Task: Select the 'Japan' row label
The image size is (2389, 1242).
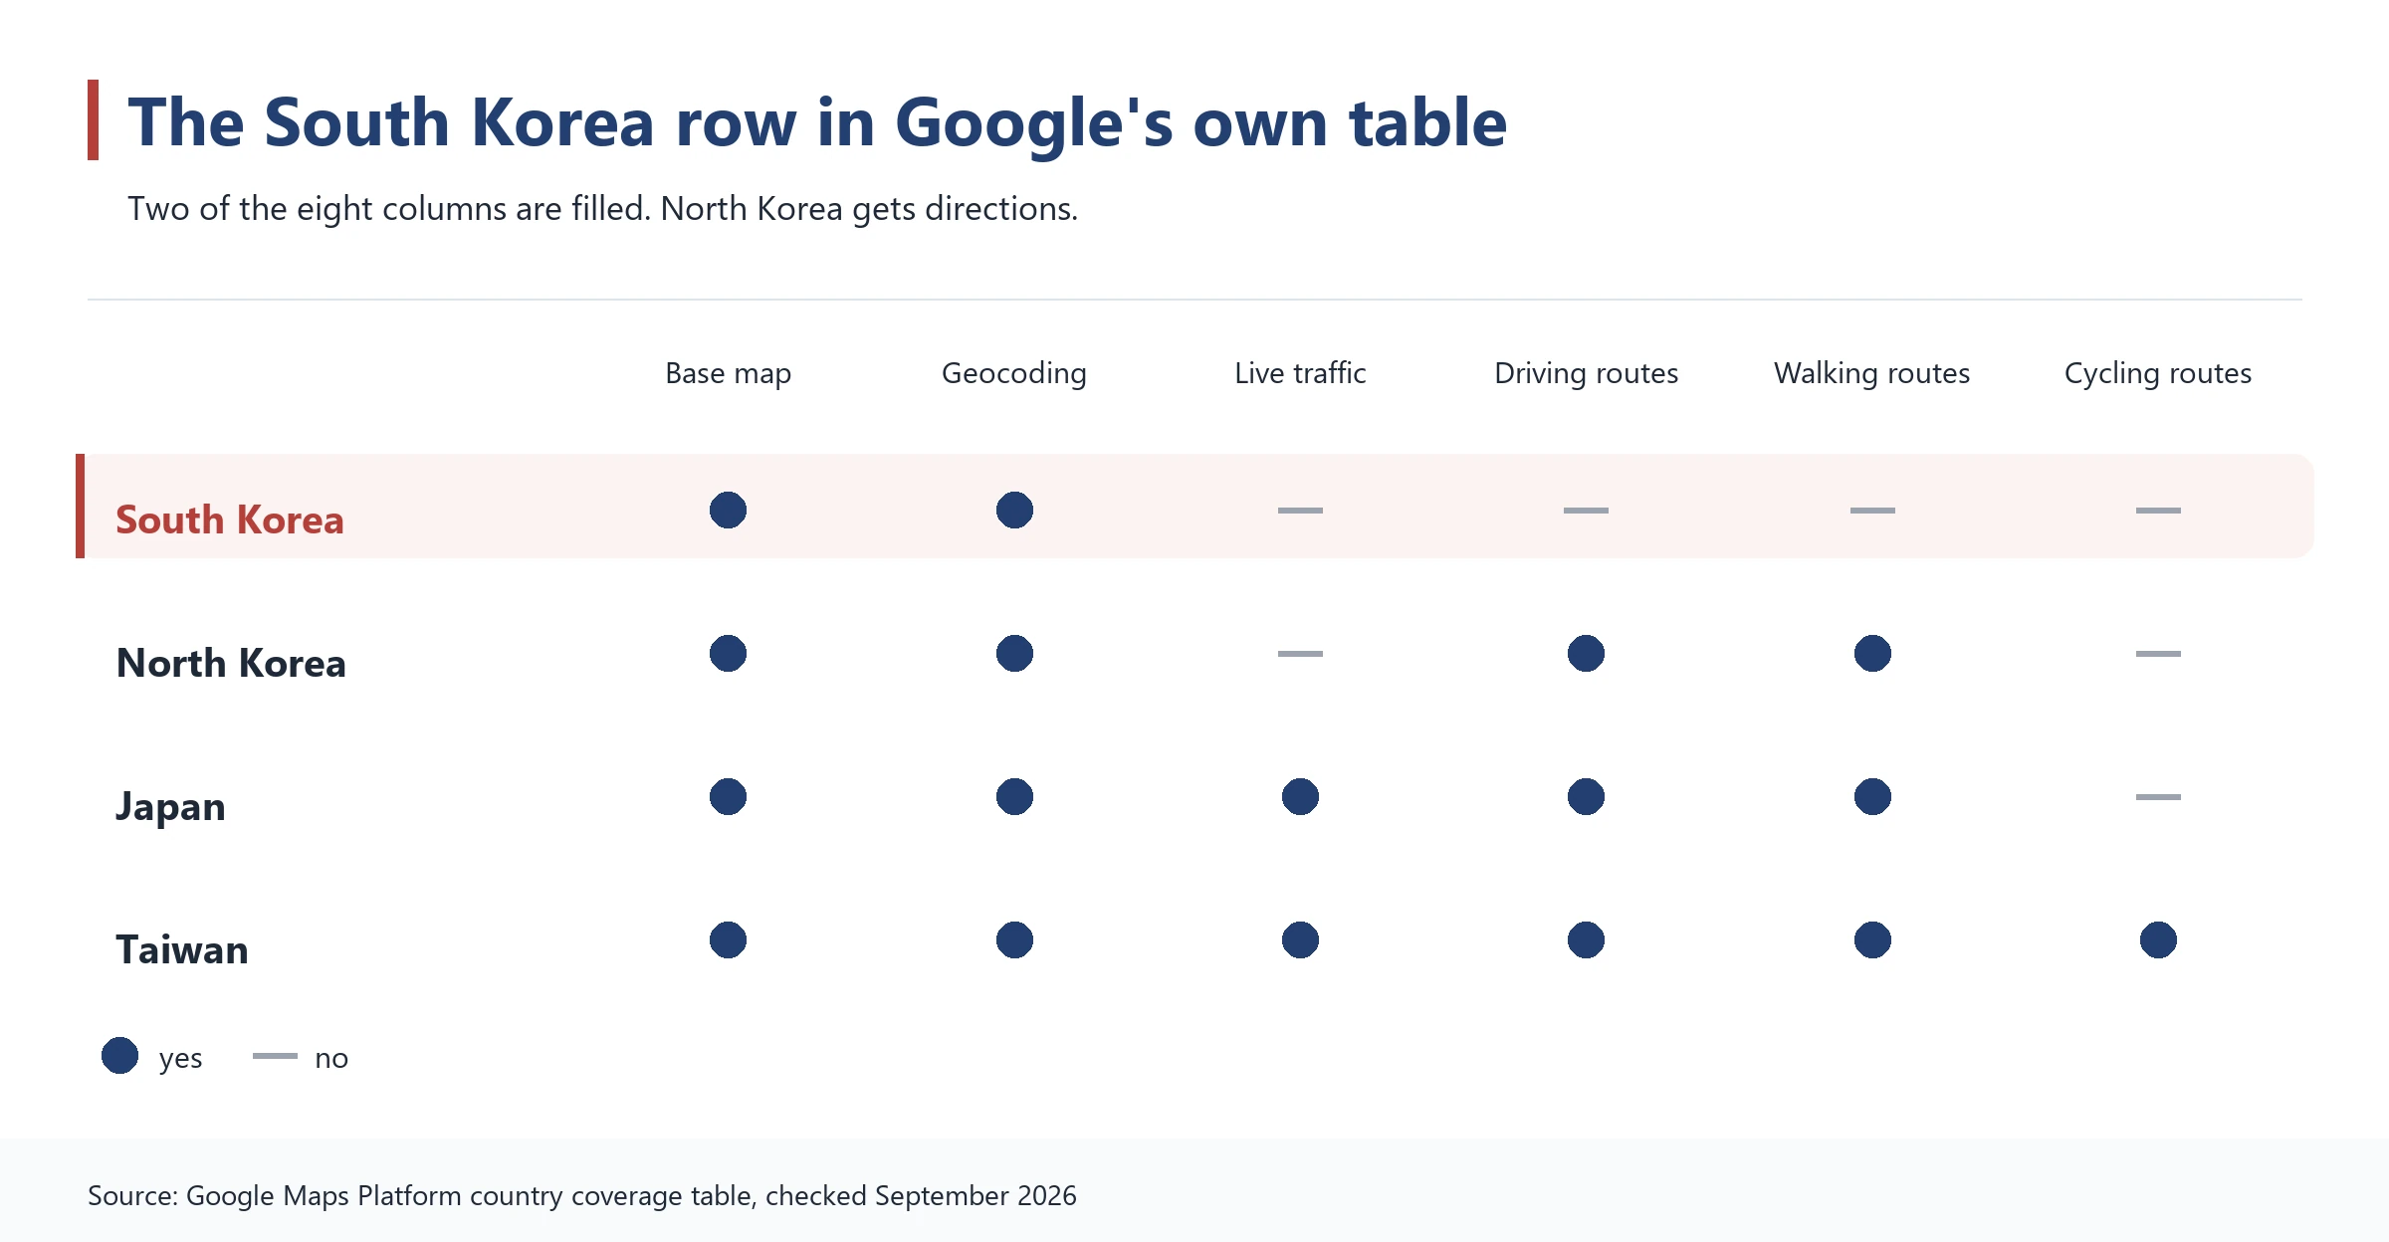Action: click(170, 806)
